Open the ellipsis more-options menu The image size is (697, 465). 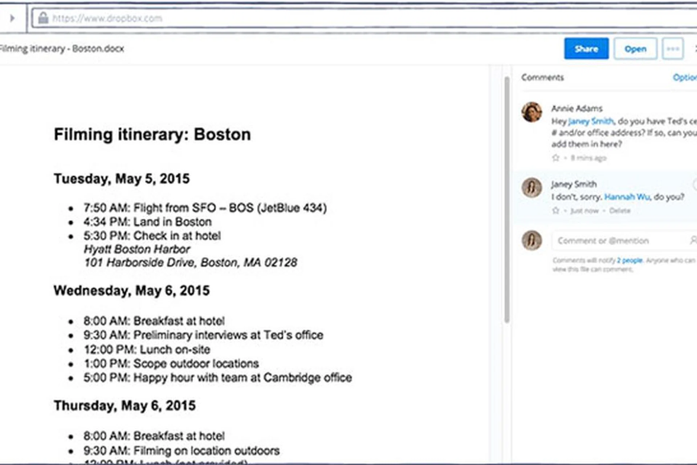(x=673, y=49)
